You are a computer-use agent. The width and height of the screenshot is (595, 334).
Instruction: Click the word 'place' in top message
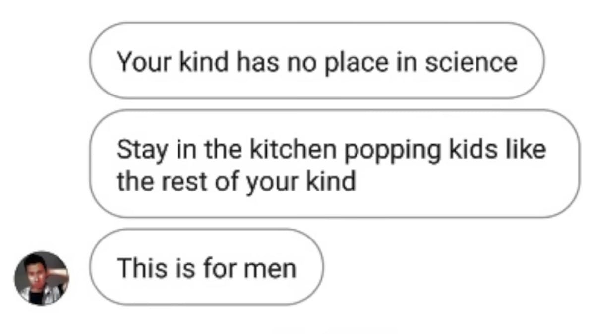(x=355, y=63)
